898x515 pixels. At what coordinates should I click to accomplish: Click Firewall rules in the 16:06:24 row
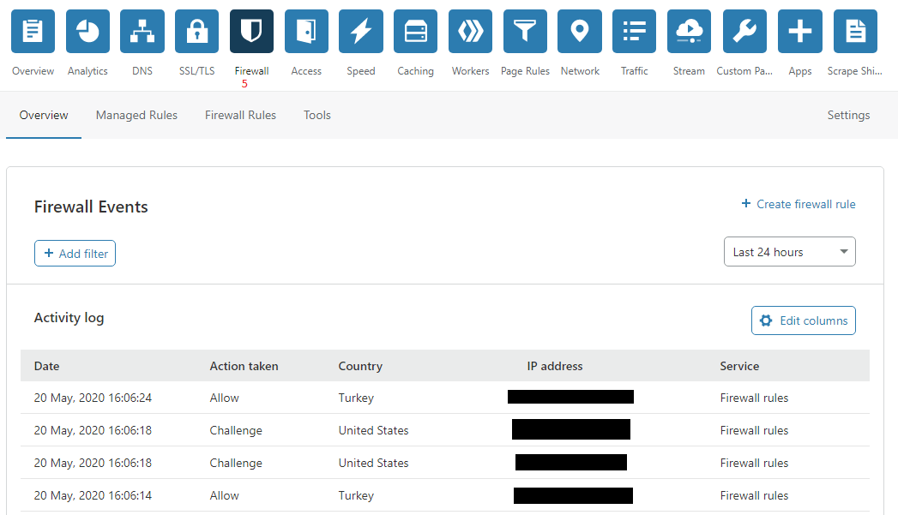click(x=754, y=398)
